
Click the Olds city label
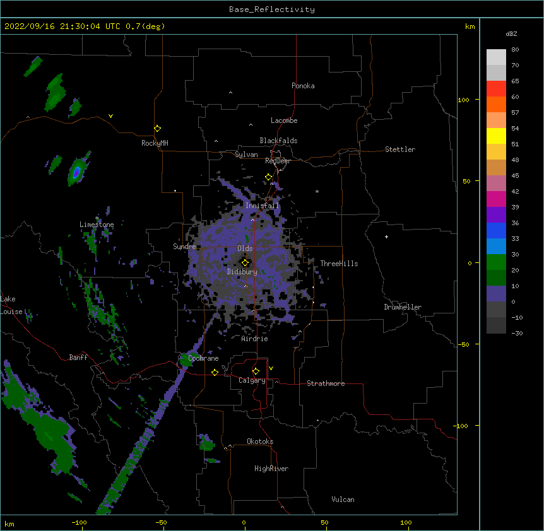(x=245, y=248)
